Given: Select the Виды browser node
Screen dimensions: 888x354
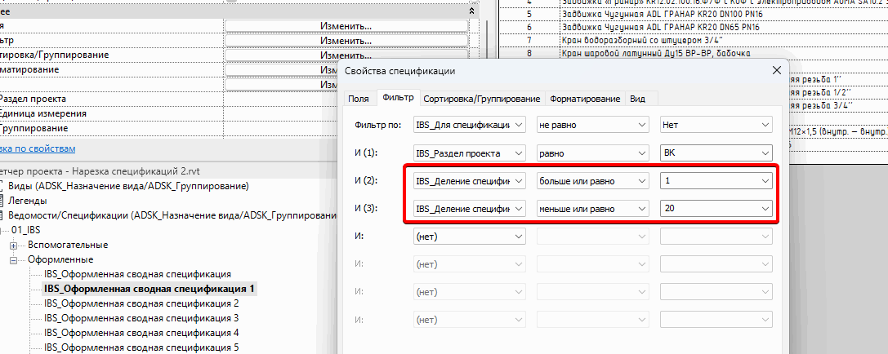Looking at the screenshot, I should tap(128, 186).
